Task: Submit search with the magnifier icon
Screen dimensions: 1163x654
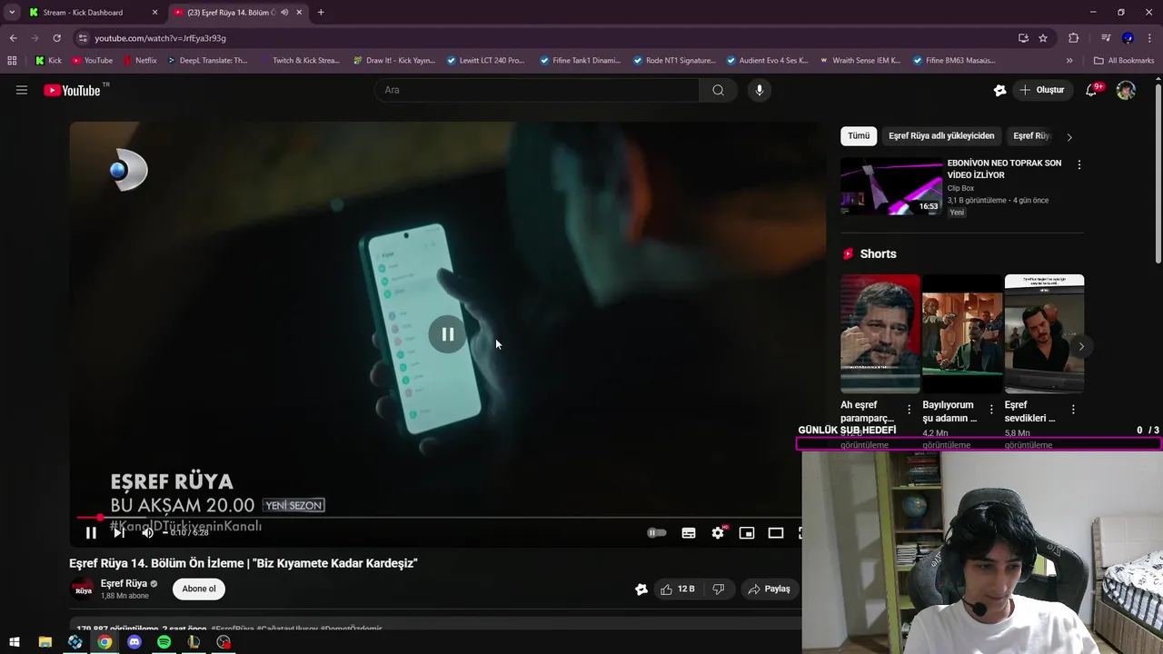Action: 718,90
